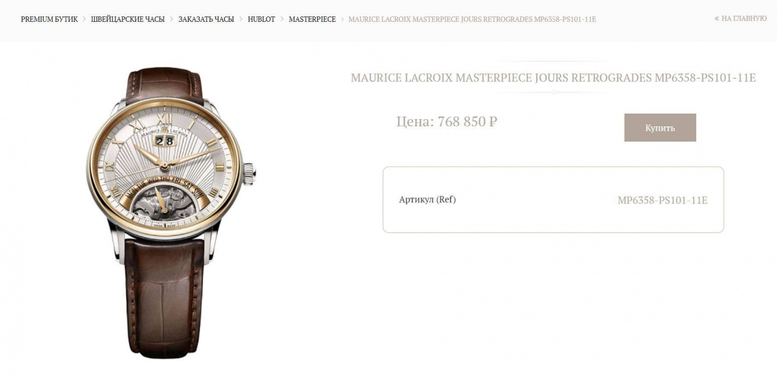Click breadcrumb chevron after PREMIUM БУТИК
This screenshot has height=379, width=777.
[x=84, y=19]
